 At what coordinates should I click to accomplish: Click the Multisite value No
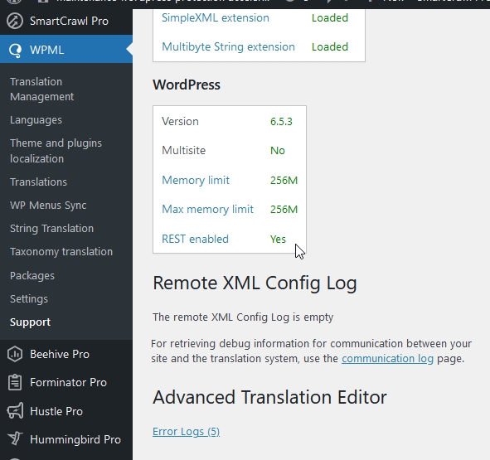(x=278, y=151)
